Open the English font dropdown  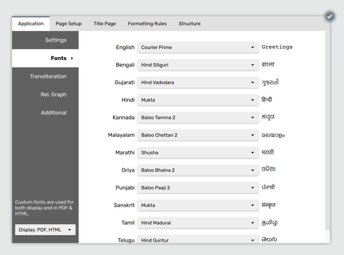point(198,47)
